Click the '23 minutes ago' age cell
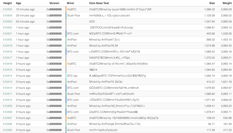 point(25,15)
